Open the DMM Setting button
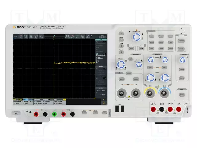 coord(182,94)
